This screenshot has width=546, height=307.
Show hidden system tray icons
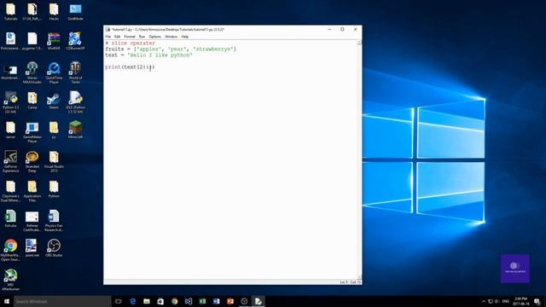point(484,301)
